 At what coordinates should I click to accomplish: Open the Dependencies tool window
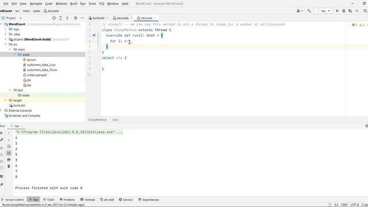point(148,200)
